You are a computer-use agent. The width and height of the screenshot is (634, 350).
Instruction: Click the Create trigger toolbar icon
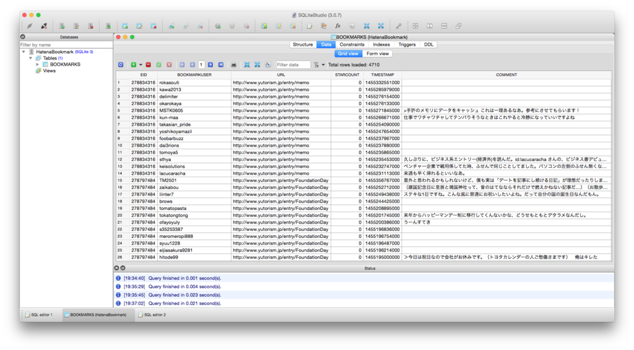[x=218, y=26]
